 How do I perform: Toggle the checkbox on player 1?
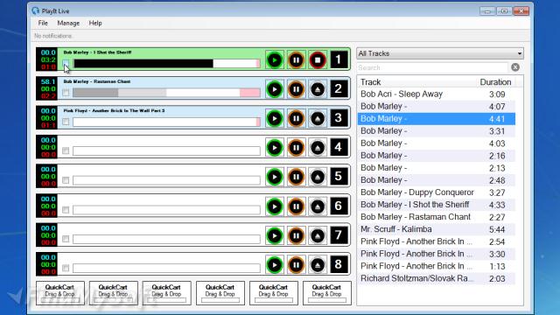click(66, 64)
